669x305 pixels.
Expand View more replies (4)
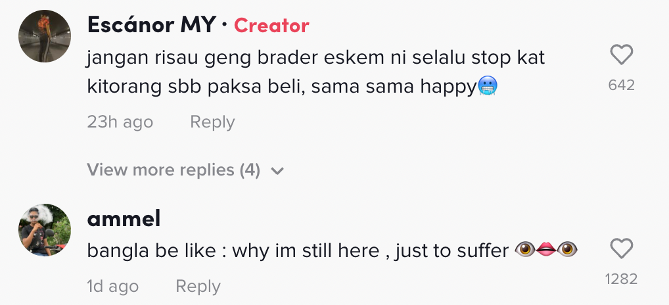173,170
